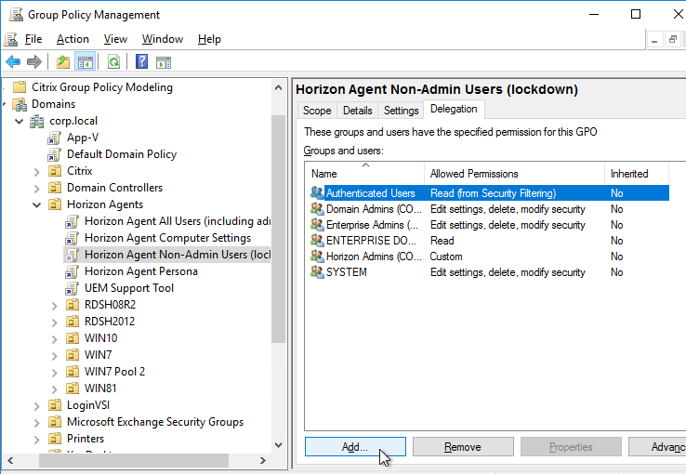The image size is (686, 474).
Task: Click the LoginVSI OU folder icon
Action: tap(55, 405)
